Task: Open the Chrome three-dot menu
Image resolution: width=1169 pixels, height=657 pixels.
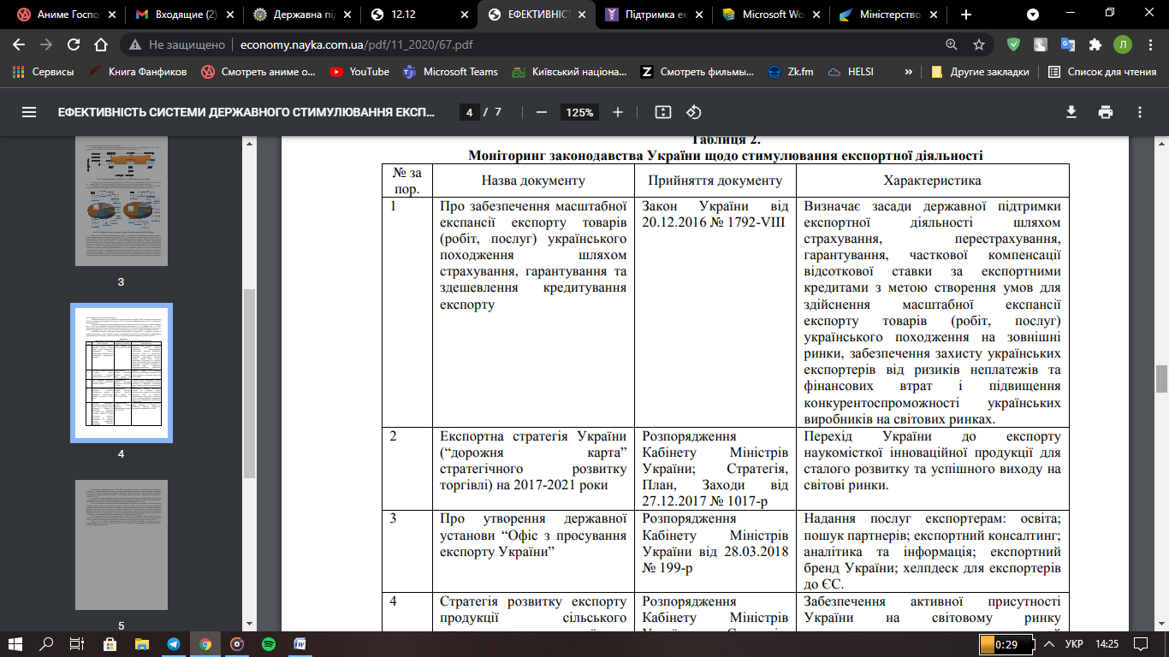Action: [x=1150, y=44]
